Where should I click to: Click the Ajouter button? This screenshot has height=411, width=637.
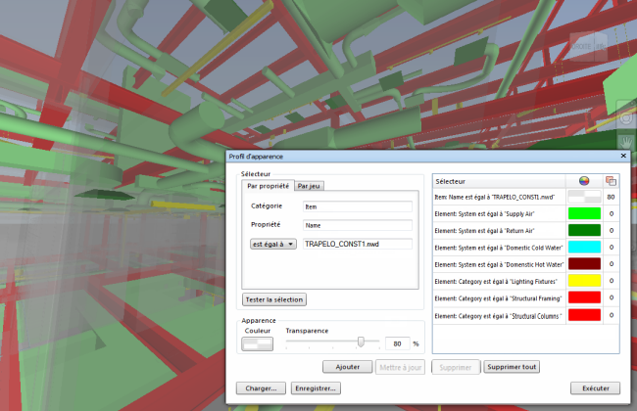tap(347, 367)
